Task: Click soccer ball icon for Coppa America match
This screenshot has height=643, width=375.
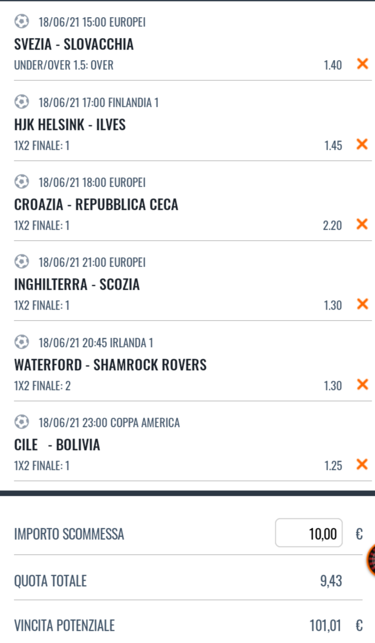Action: pos(21,423)
